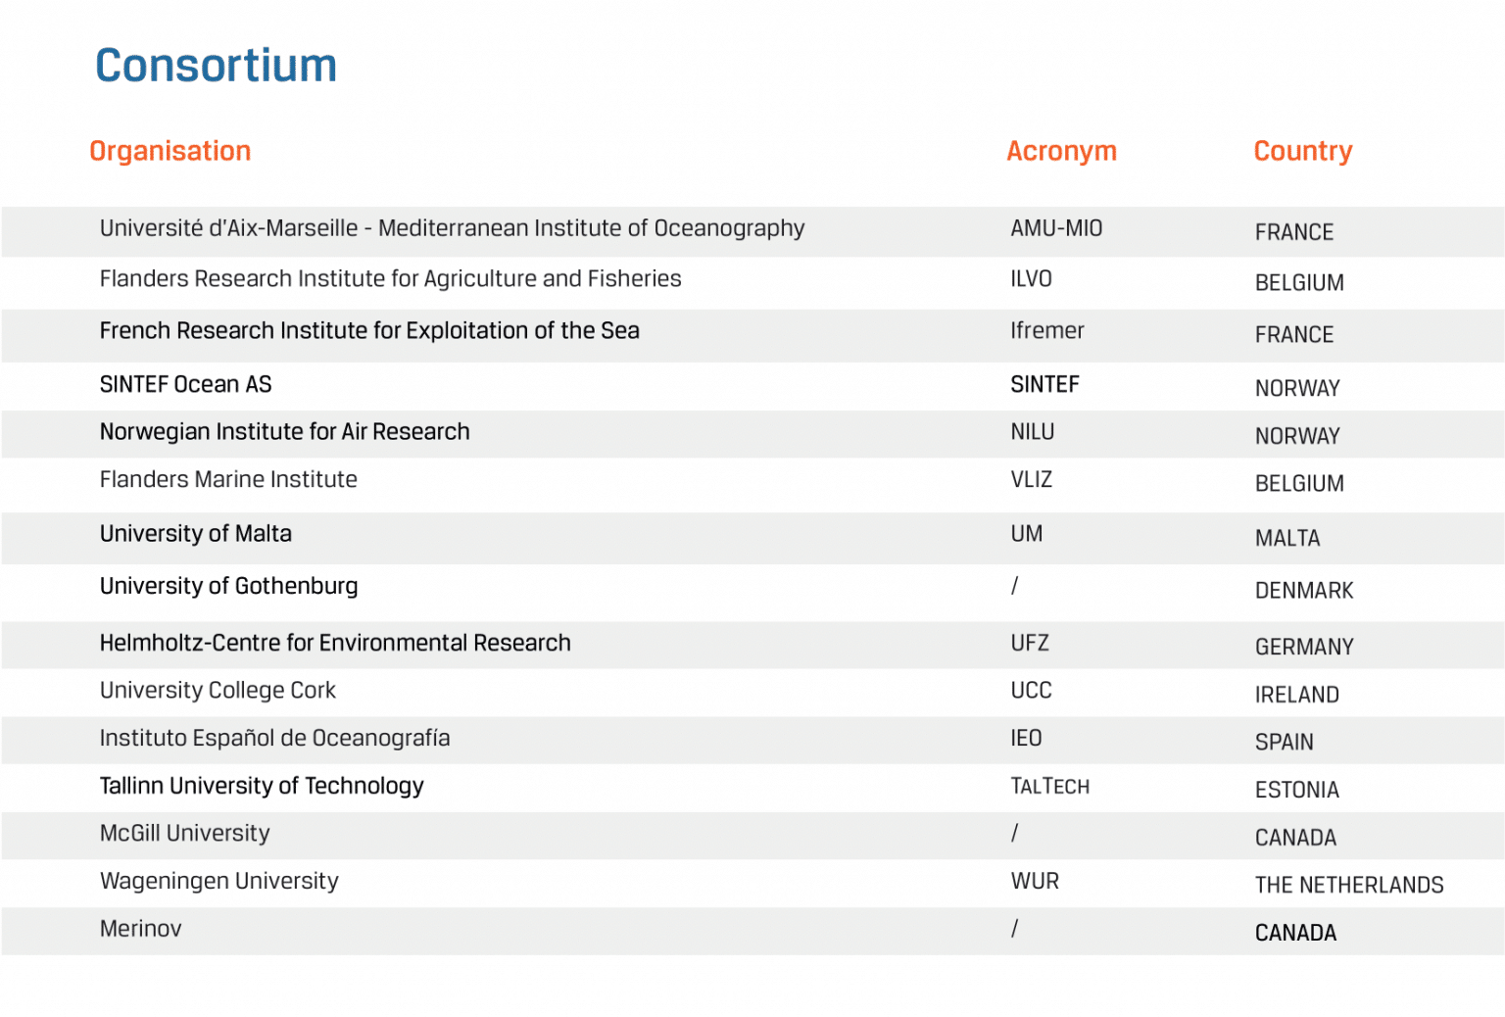
Task: Click Norwegian Institute for Air Research
Action: 284,432
